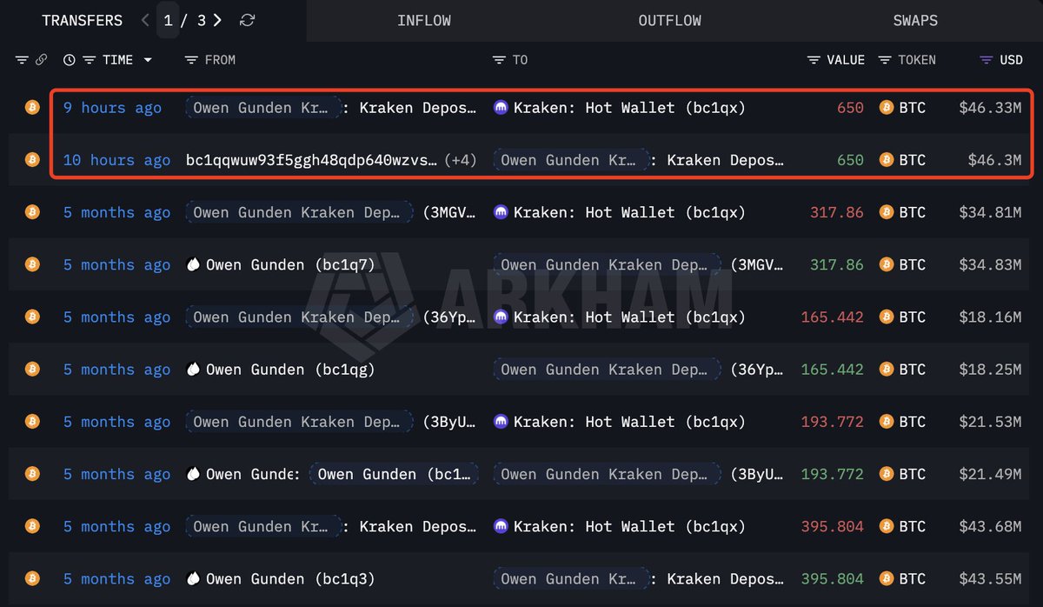Click Bitcoin chain icon on $21.49M row
The image size is (1043, 607).
click(x=32, y=474)
